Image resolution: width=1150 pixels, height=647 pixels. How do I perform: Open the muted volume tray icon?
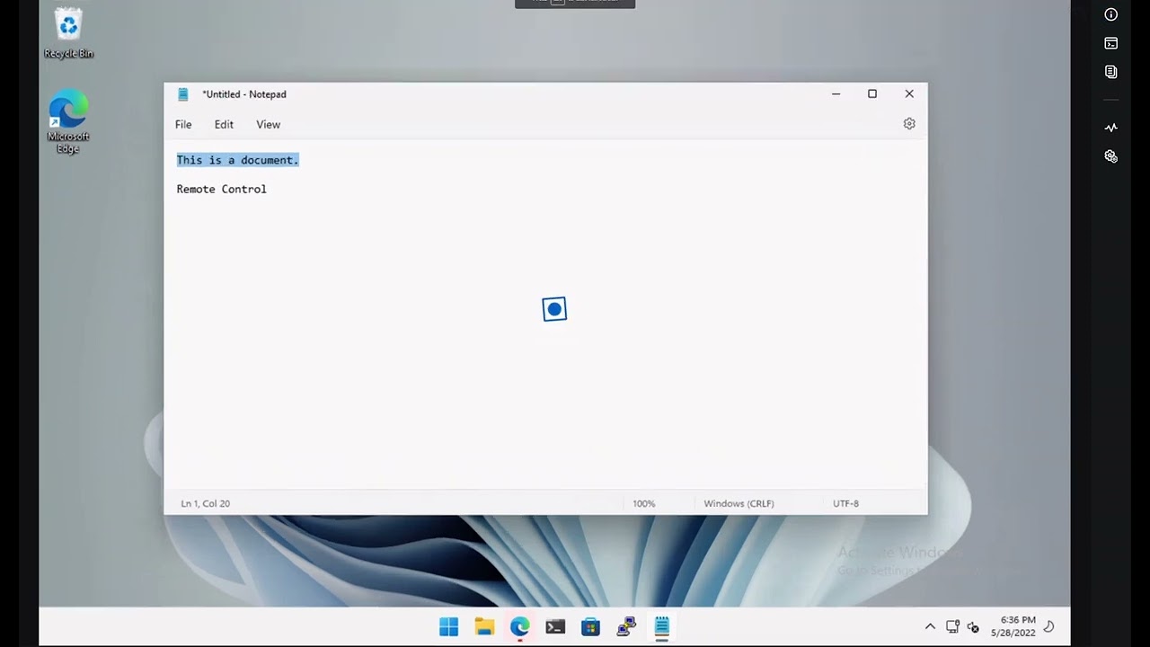973,627
